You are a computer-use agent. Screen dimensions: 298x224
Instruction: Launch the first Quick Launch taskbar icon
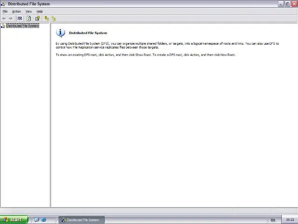(x=37, y=220)
